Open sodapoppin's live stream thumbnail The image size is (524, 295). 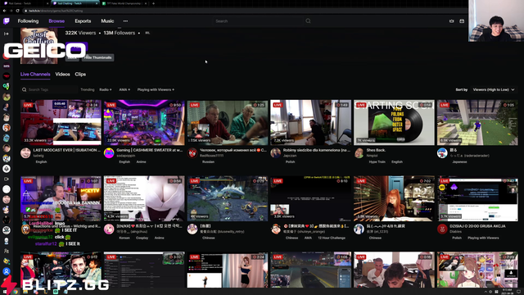[x=144, y=122]
